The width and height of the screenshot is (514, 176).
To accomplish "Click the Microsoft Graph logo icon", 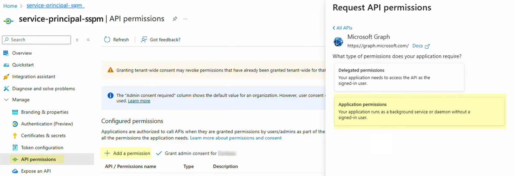I will (338, 42).
